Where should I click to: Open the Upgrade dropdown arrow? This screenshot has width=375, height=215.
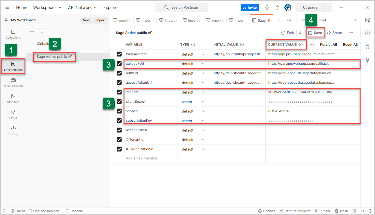click(x=328, y=7)
